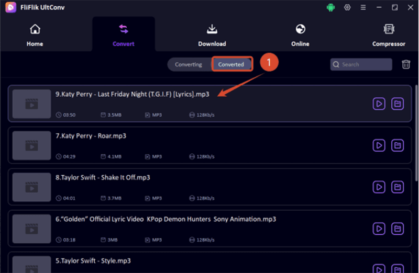Click thumbnail of Last Friday Night mp3
This screenshot has width=419, height=273.
pyautogui.click(x=31, y=104)
